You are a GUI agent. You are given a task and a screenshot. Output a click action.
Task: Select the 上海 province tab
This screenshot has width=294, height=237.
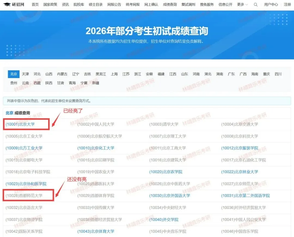point(114,74)
